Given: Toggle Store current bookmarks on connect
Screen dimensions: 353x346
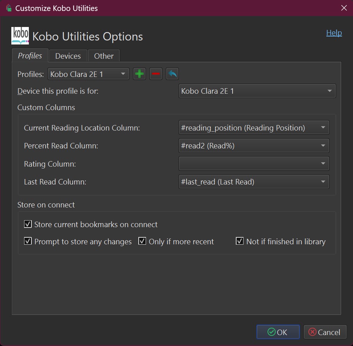Looking at the screenshot, I should coord(28,224).
